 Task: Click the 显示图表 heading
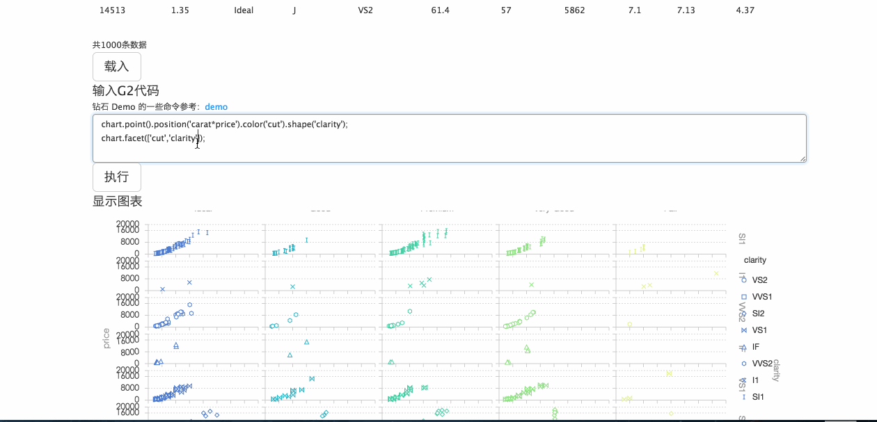pos(118,201)
